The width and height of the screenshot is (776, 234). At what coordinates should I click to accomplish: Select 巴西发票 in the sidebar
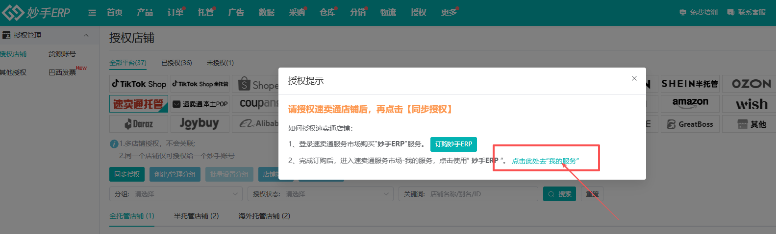62,72
